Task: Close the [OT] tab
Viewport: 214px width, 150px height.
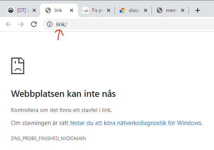Action: click(34, 10)
